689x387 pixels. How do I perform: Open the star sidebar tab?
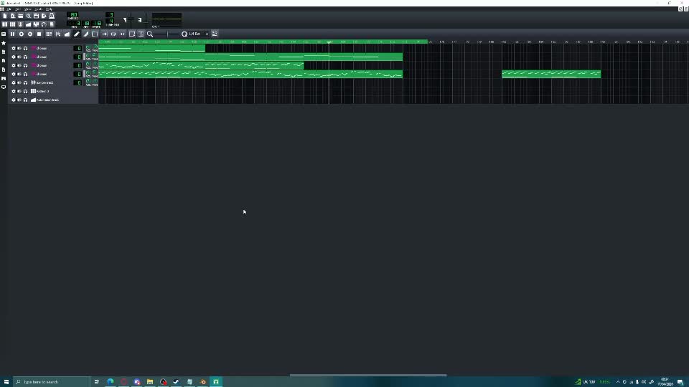[x=4, y=43]
